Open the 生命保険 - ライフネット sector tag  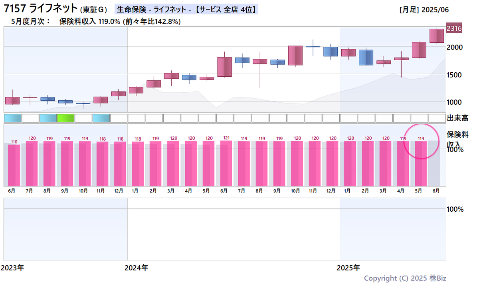(x=186, y=9)
